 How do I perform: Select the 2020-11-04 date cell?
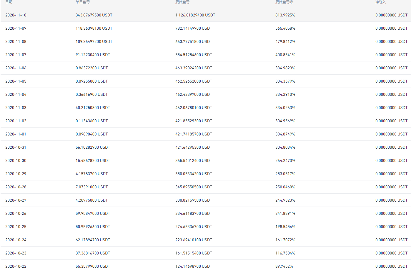[16, 94]
